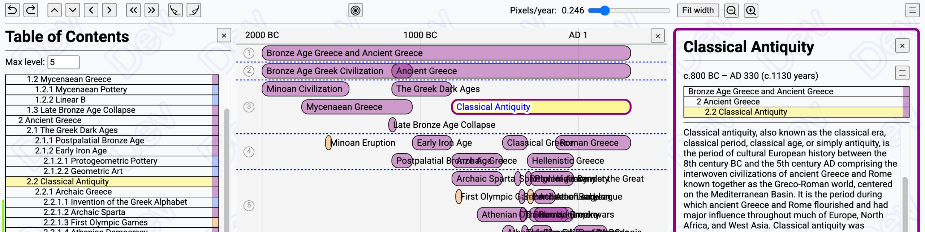Jump back with double-left chevron icon
Viewport: 925px width, 232px height.
point(133,10)
